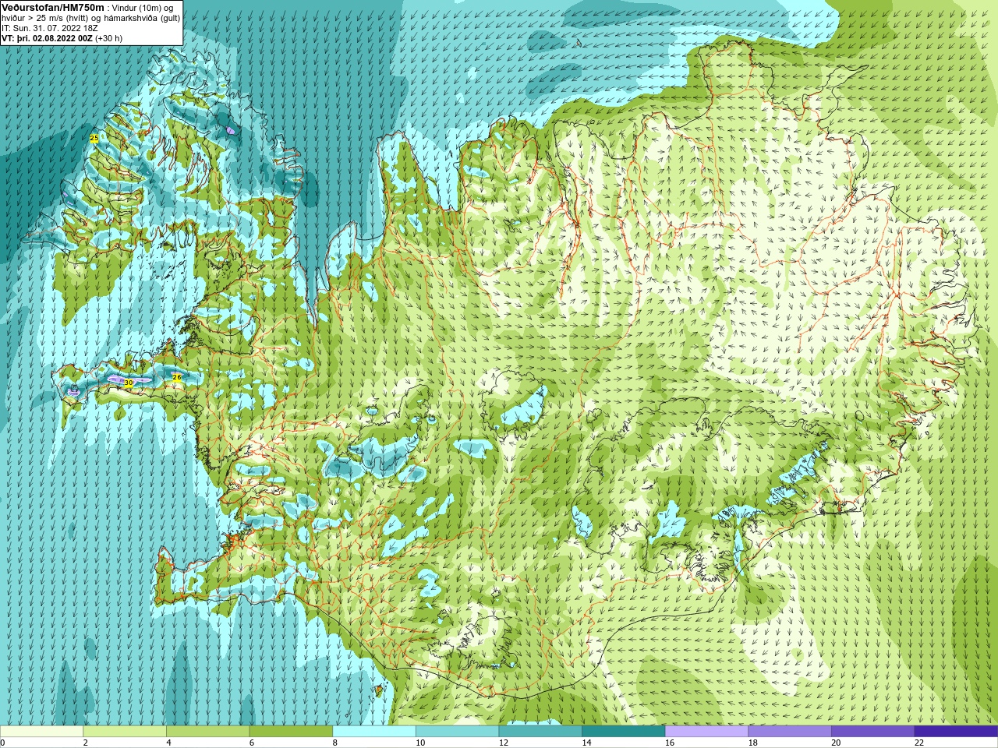
Task: Choose the dark indigo legend swatch above 22 m/s
Action: pyautogui.click(x=957, y=732)
